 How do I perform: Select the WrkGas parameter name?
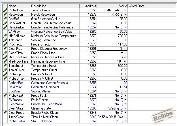click(x=14, y=32)
